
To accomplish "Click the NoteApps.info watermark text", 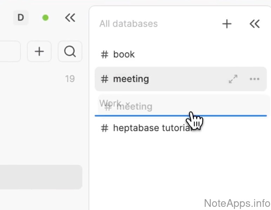I will (x=237, y=203).
